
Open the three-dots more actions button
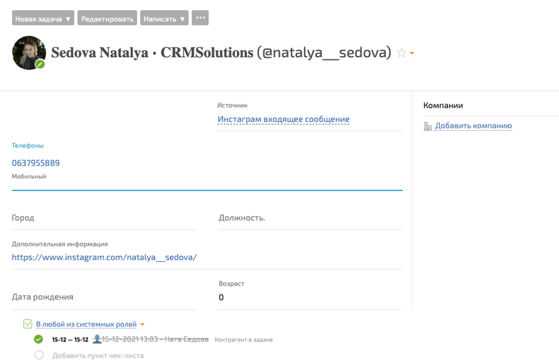coord(200,18)
